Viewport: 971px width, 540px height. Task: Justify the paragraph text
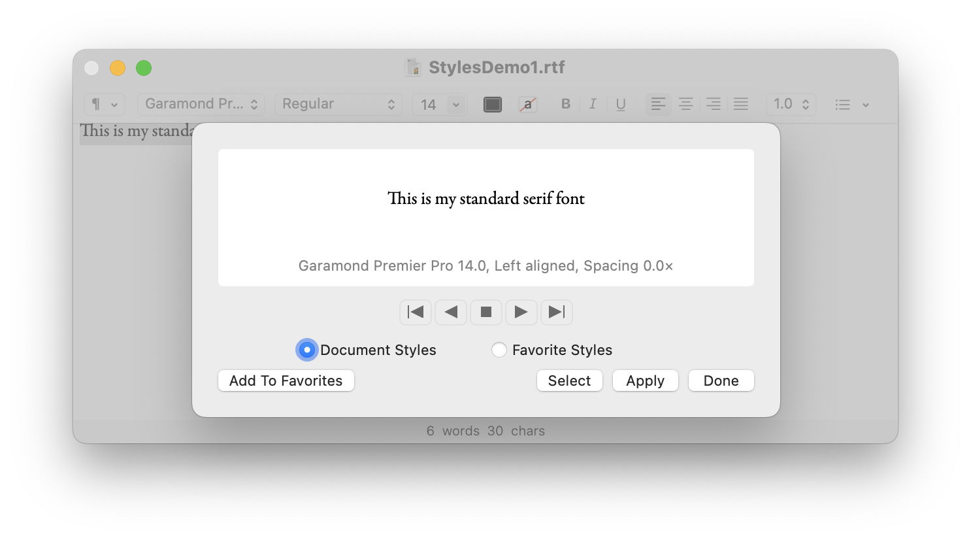pos(740,104)
